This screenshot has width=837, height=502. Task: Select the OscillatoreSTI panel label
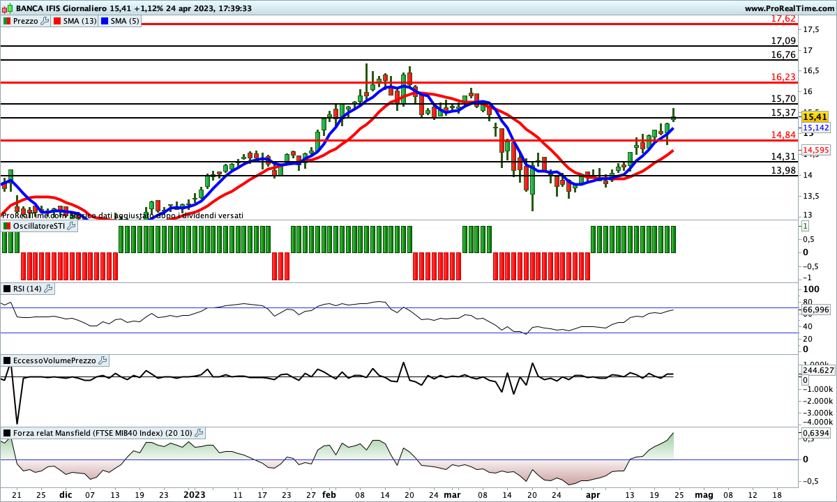click(x=39, y=226)
